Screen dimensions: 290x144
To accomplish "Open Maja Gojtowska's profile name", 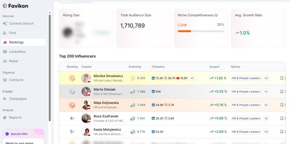I will pos(106,103).
